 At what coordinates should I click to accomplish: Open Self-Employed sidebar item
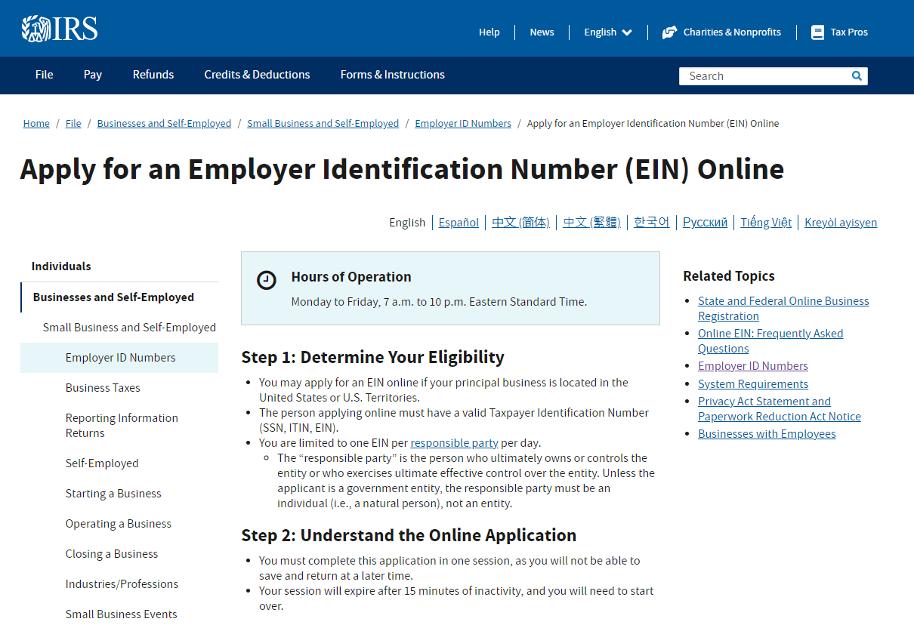(x=102, y=463)
